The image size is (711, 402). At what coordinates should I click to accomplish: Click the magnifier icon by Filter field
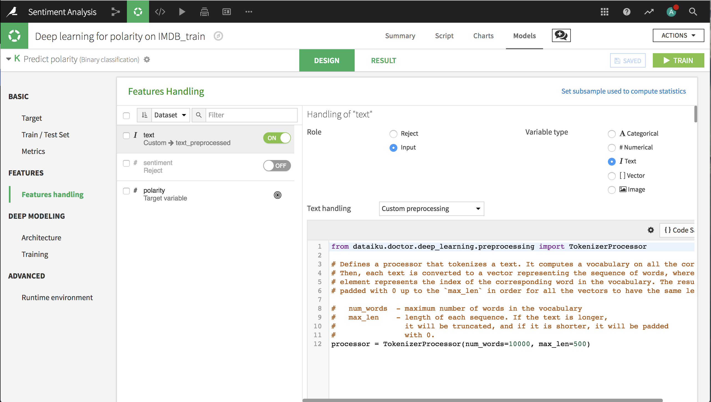pyautogui.click(x=199, y=115)
